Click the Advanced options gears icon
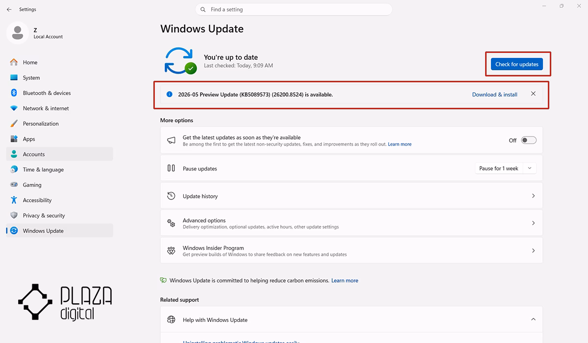Image resolution: width=588 pixels, height=343 pixels. pos(171,223)
